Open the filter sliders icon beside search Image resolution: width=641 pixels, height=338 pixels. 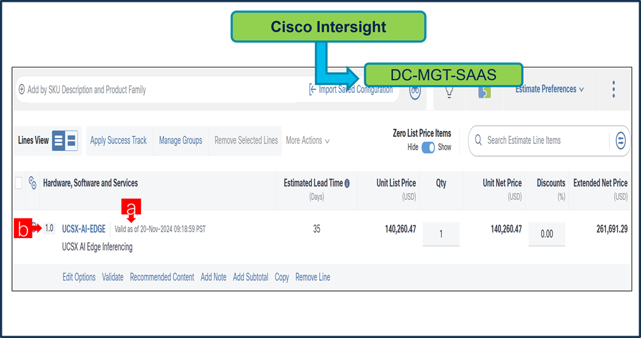coord(621,140)
